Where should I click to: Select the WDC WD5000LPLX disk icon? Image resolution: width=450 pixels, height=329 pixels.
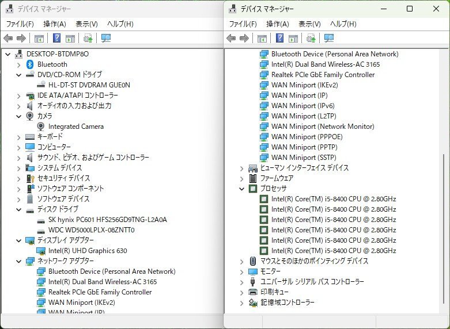tap(41, 231)
